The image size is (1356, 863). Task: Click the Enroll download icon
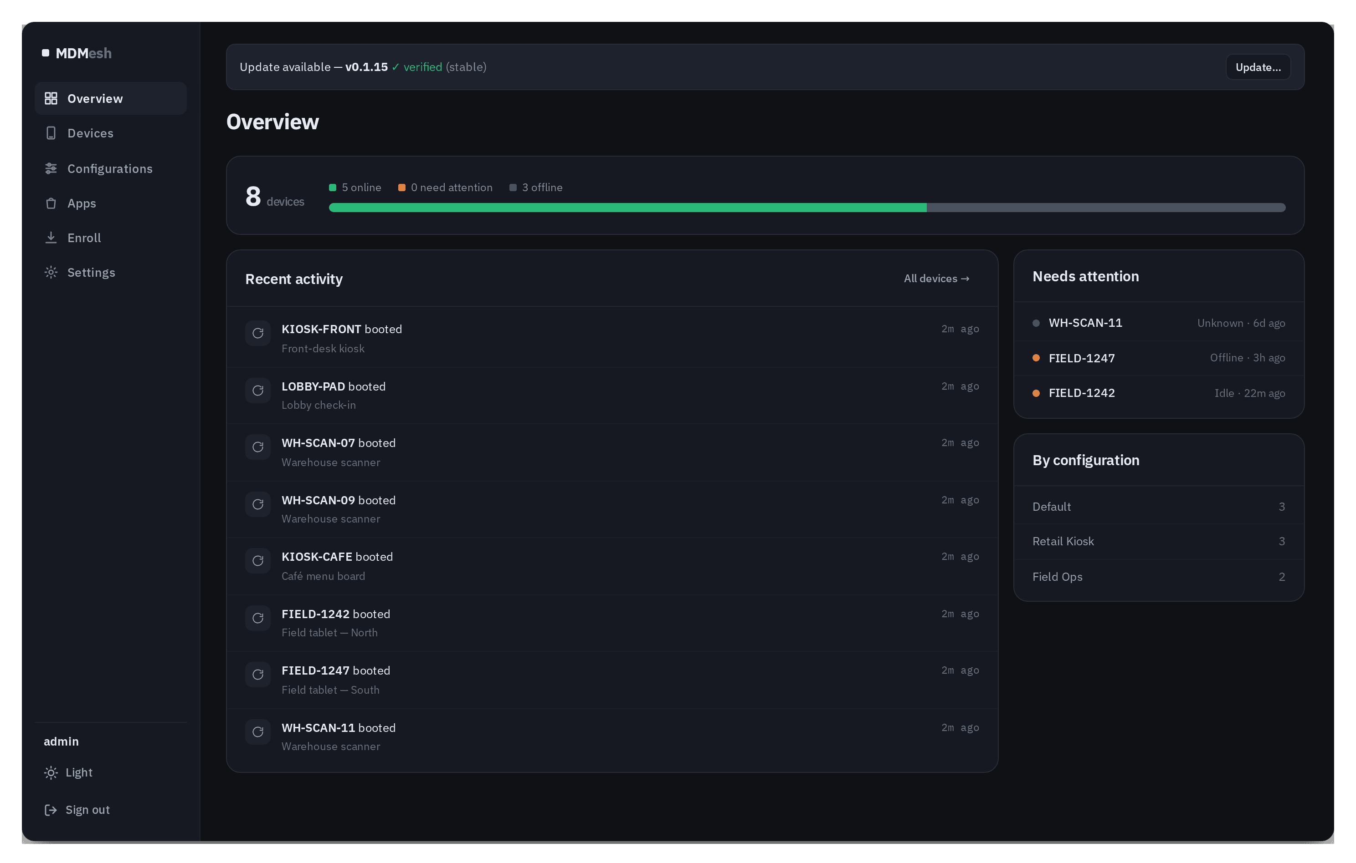click(51, 238)
